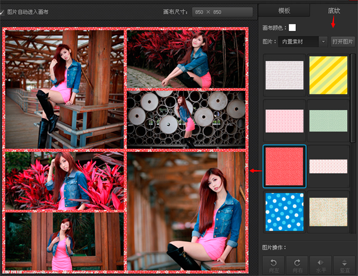Click the 850 × 850 canvas size field
This screenshot has height=276, width=358.
[x=223, y=12]
